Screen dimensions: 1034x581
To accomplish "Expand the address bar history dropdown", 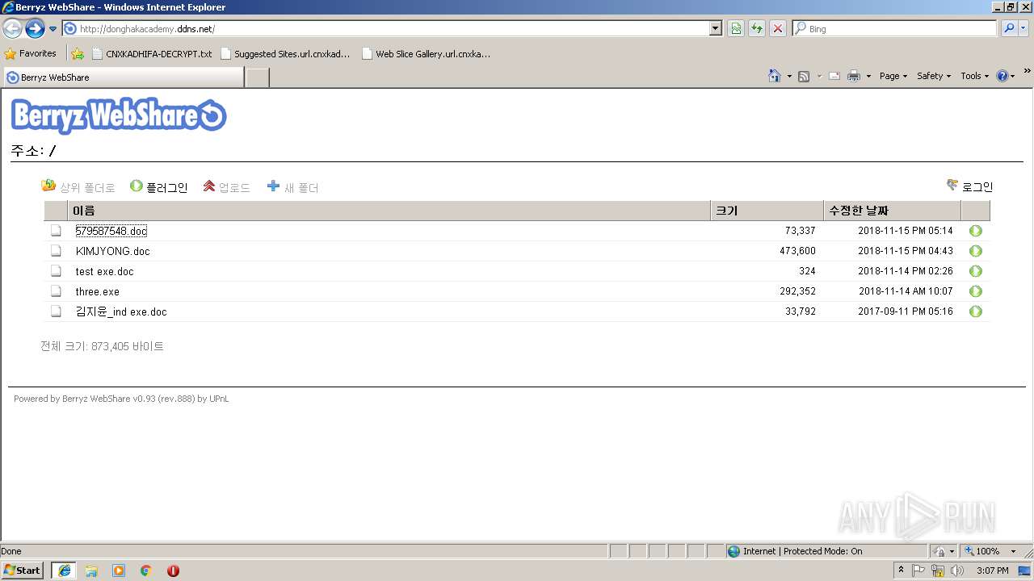I will [x=716, y=28].
